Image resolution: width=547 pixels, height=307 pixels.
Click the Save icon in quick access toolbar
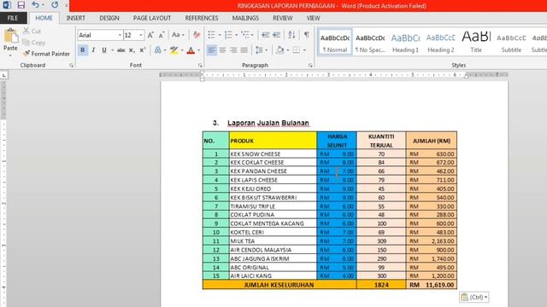click(x=21, y=5)
